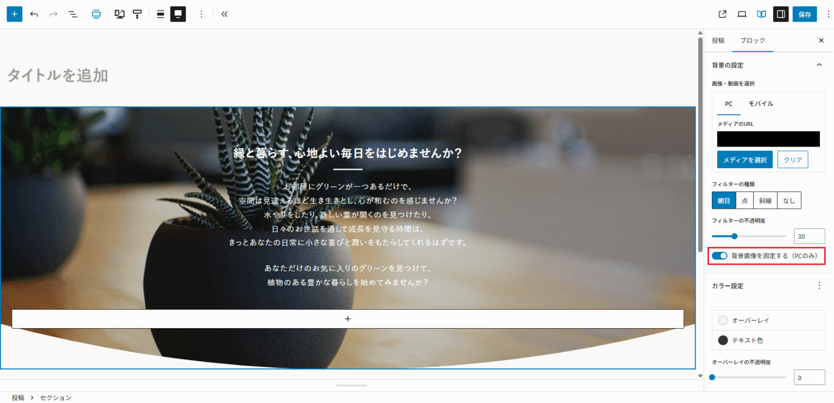Click the 保存 button

(x=805, y=14)
